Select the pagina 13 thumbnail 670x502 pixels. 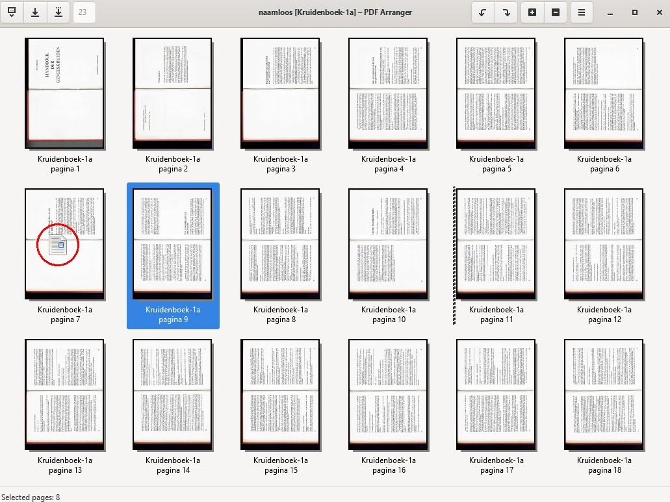pyautogui.click(x=64, y=394)
